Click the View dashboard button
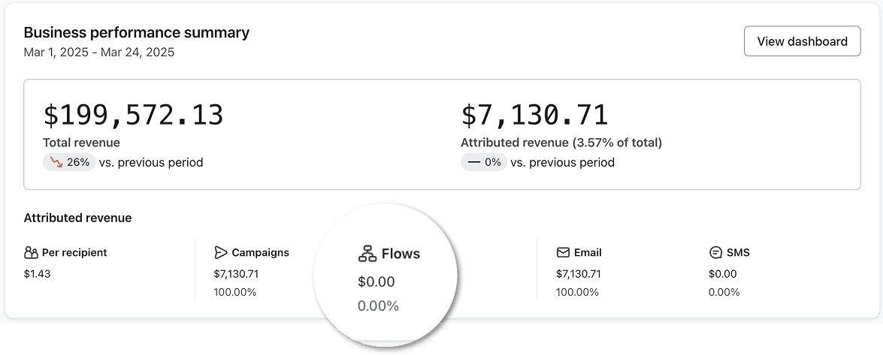The width and height of the screenshot is (883, 355). 802,41
